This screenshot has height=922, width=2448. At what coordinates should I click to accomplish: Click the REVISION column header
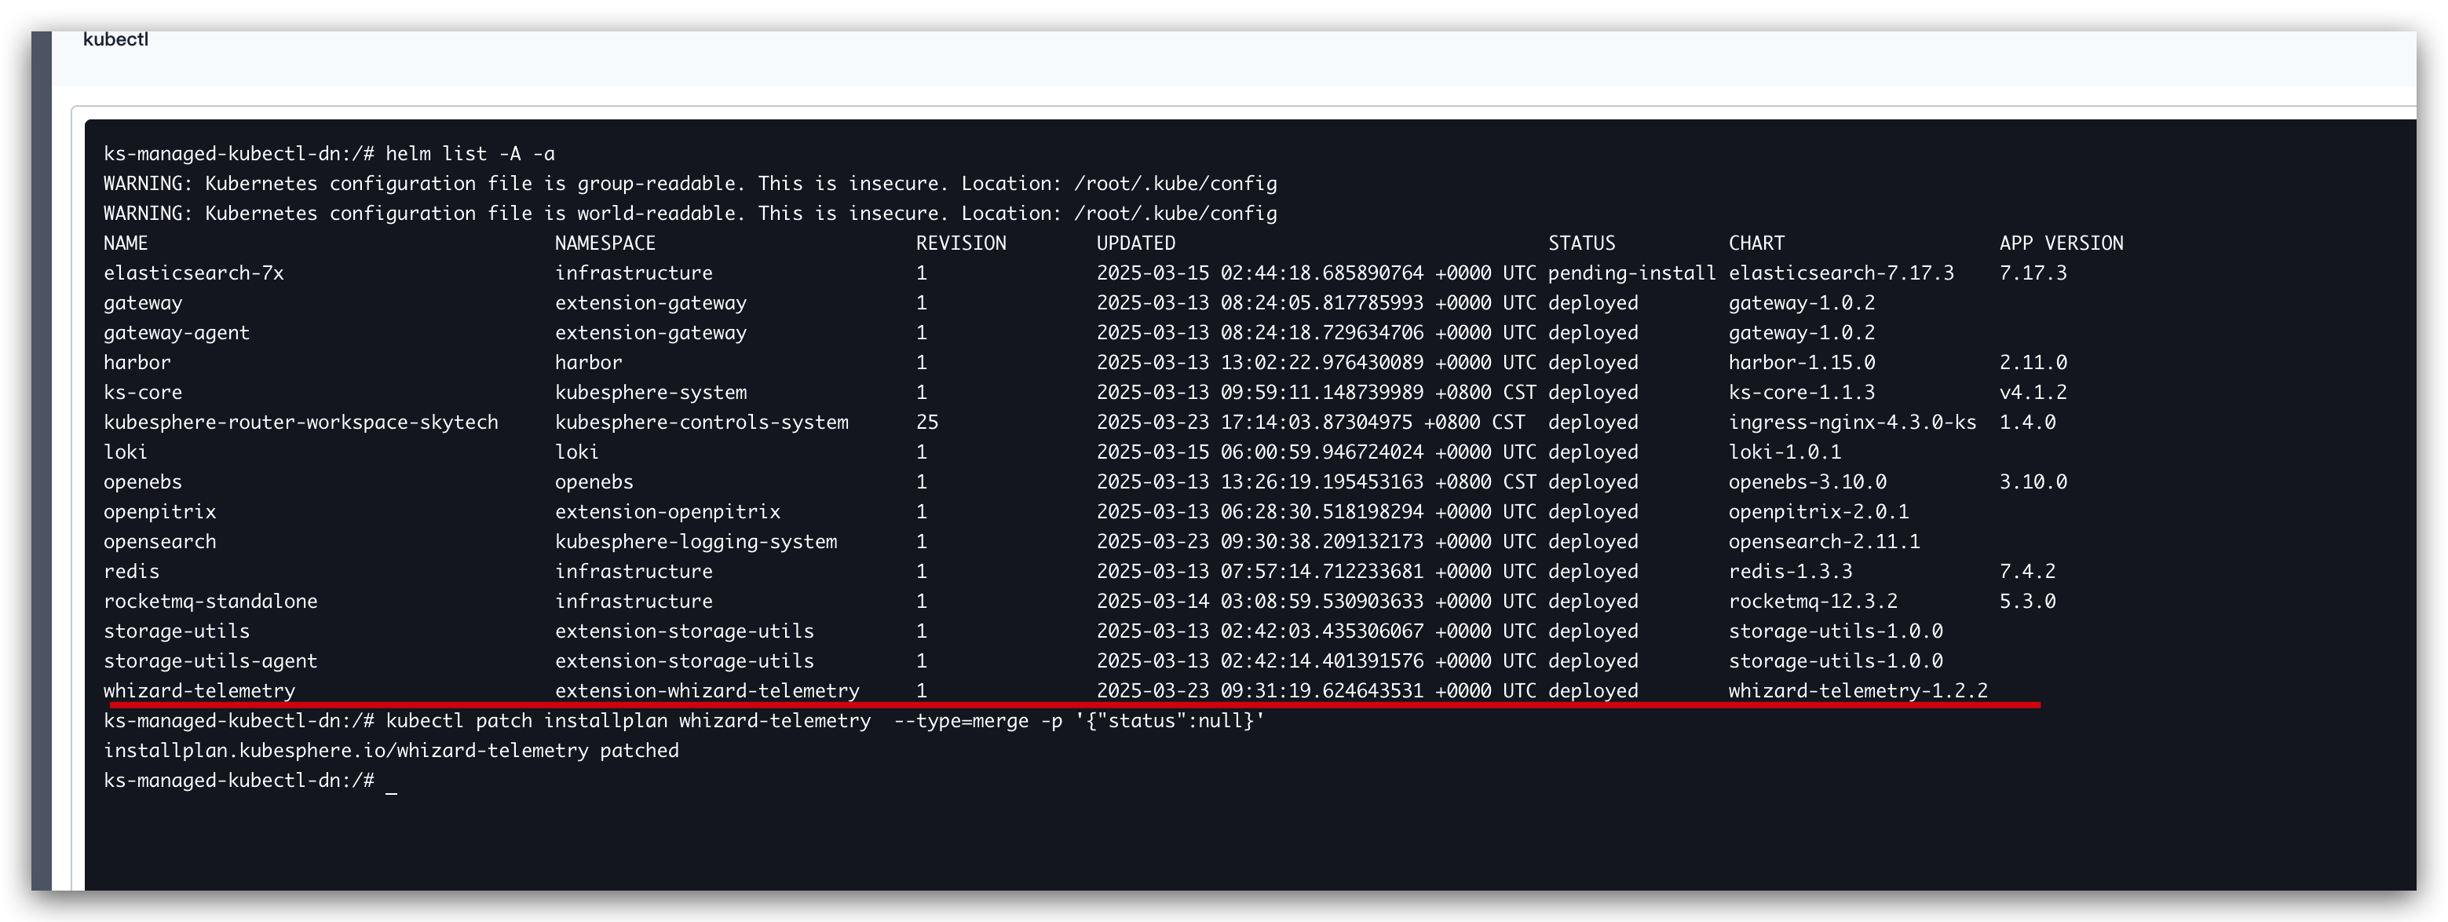click(x=961, y=243)
